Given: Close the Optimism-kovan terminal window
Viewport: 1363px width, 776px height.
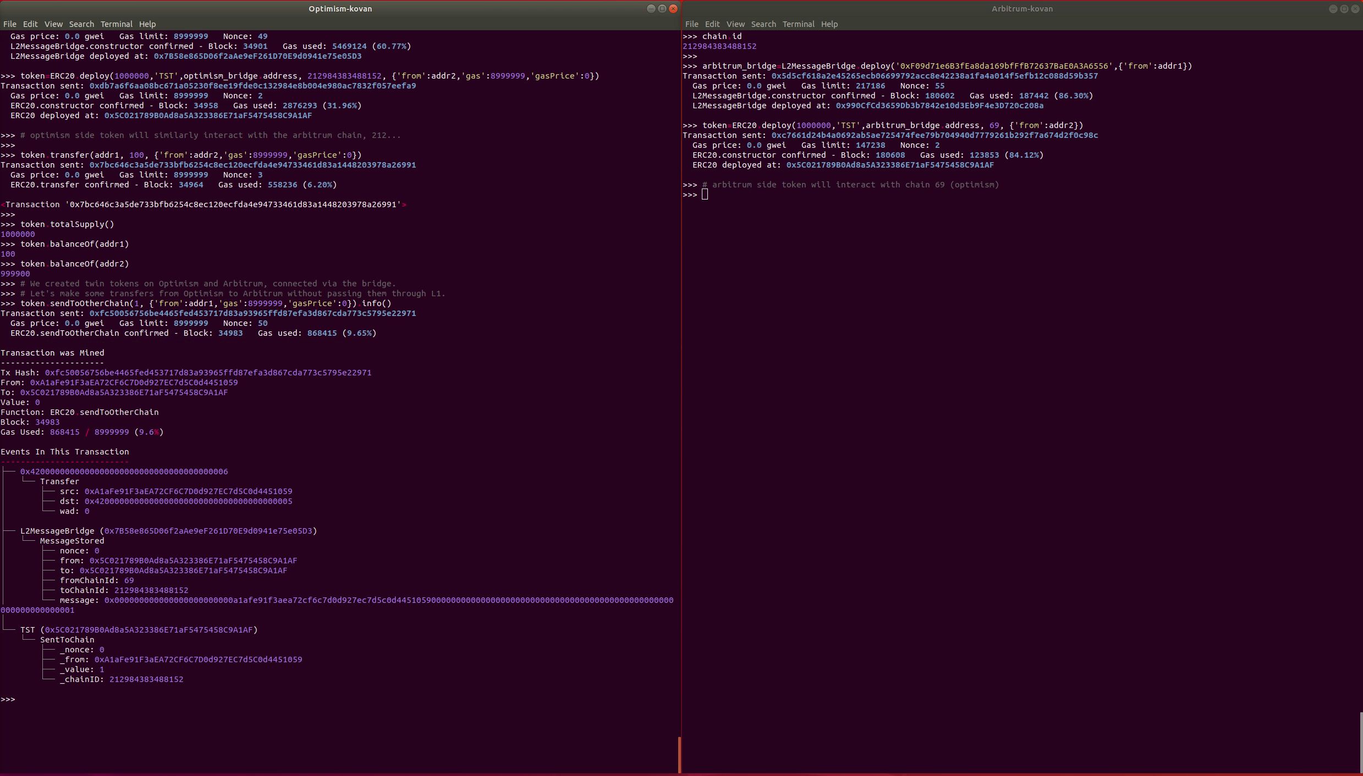Looking at the screenshot, I should click(673, 9).
